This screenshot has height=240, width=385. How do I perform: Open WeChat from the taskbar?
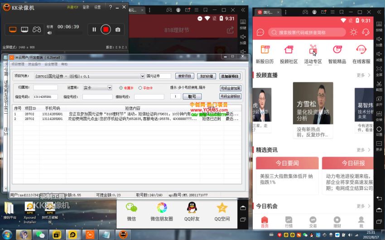(40, 235)
